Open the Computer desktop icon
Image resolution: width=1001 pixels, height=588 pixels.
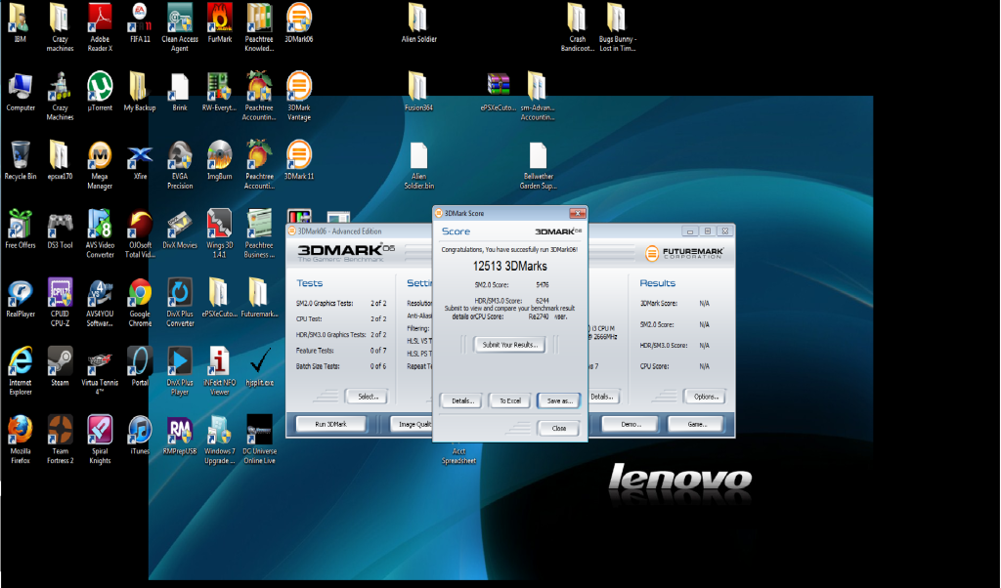(21, 92)
